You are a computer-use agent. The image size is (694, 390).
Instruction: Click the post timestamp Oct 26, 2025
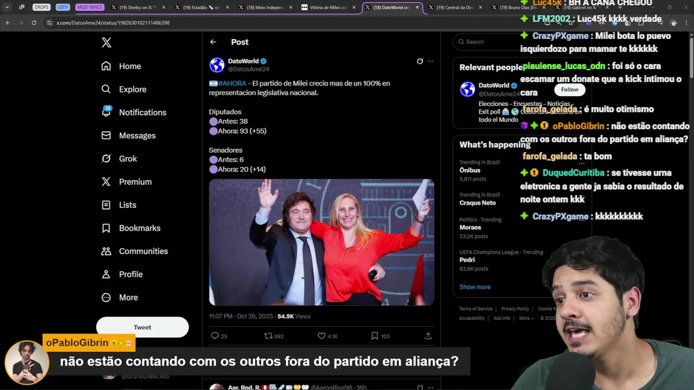coord(241,316)
